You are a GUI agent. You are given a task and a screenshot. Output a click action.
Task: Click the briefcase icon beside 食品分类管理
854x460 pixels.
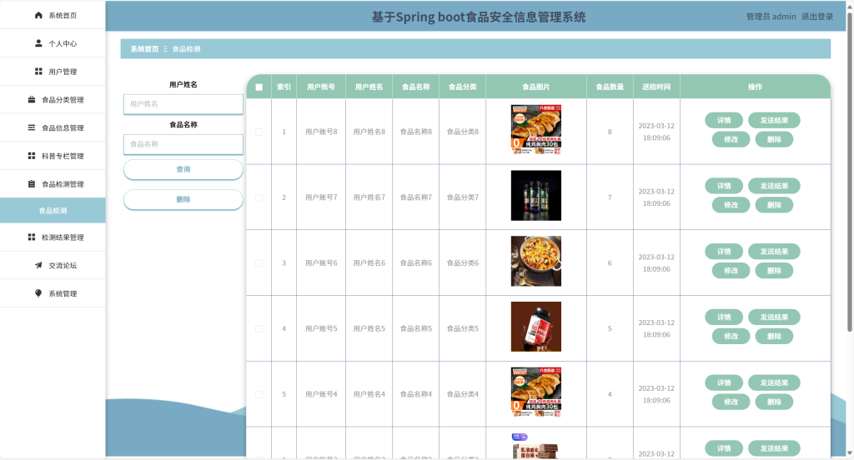tap(32, 100)
